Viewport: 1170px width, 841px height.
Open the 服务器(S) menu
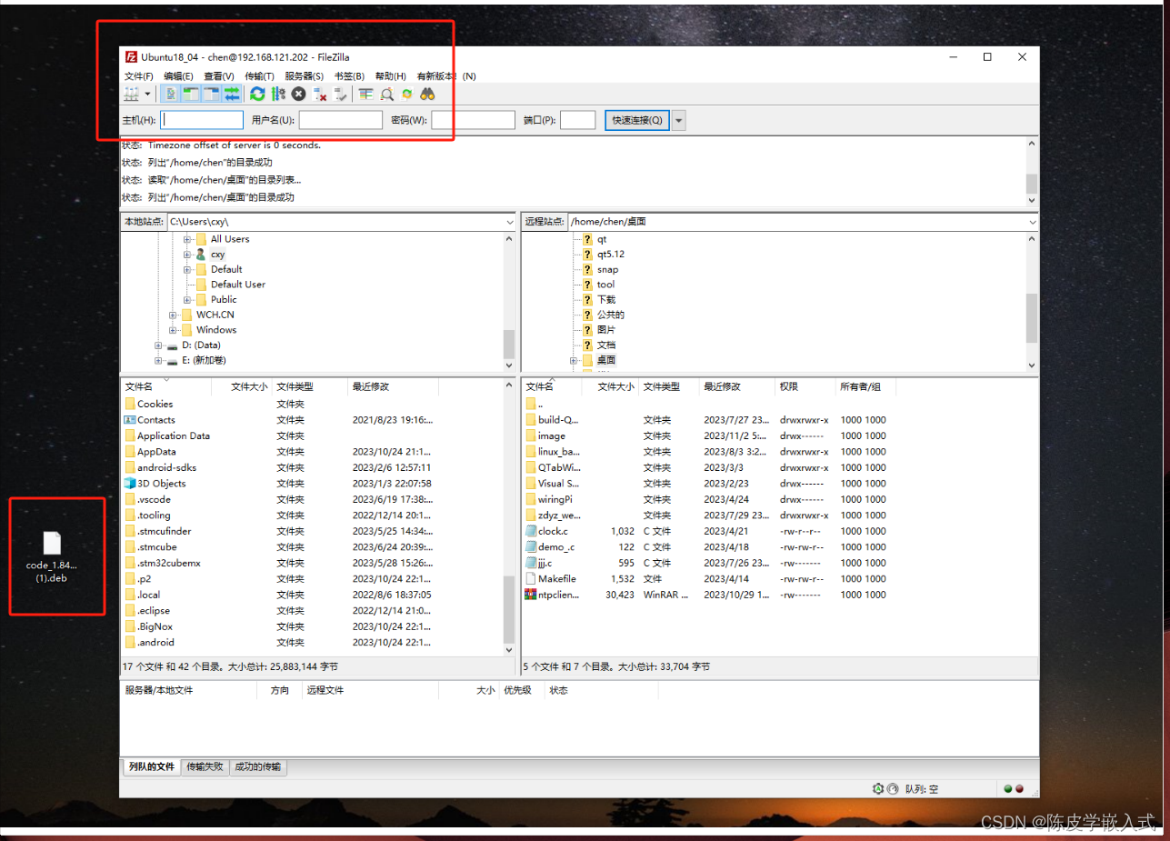tap(304, 76)
